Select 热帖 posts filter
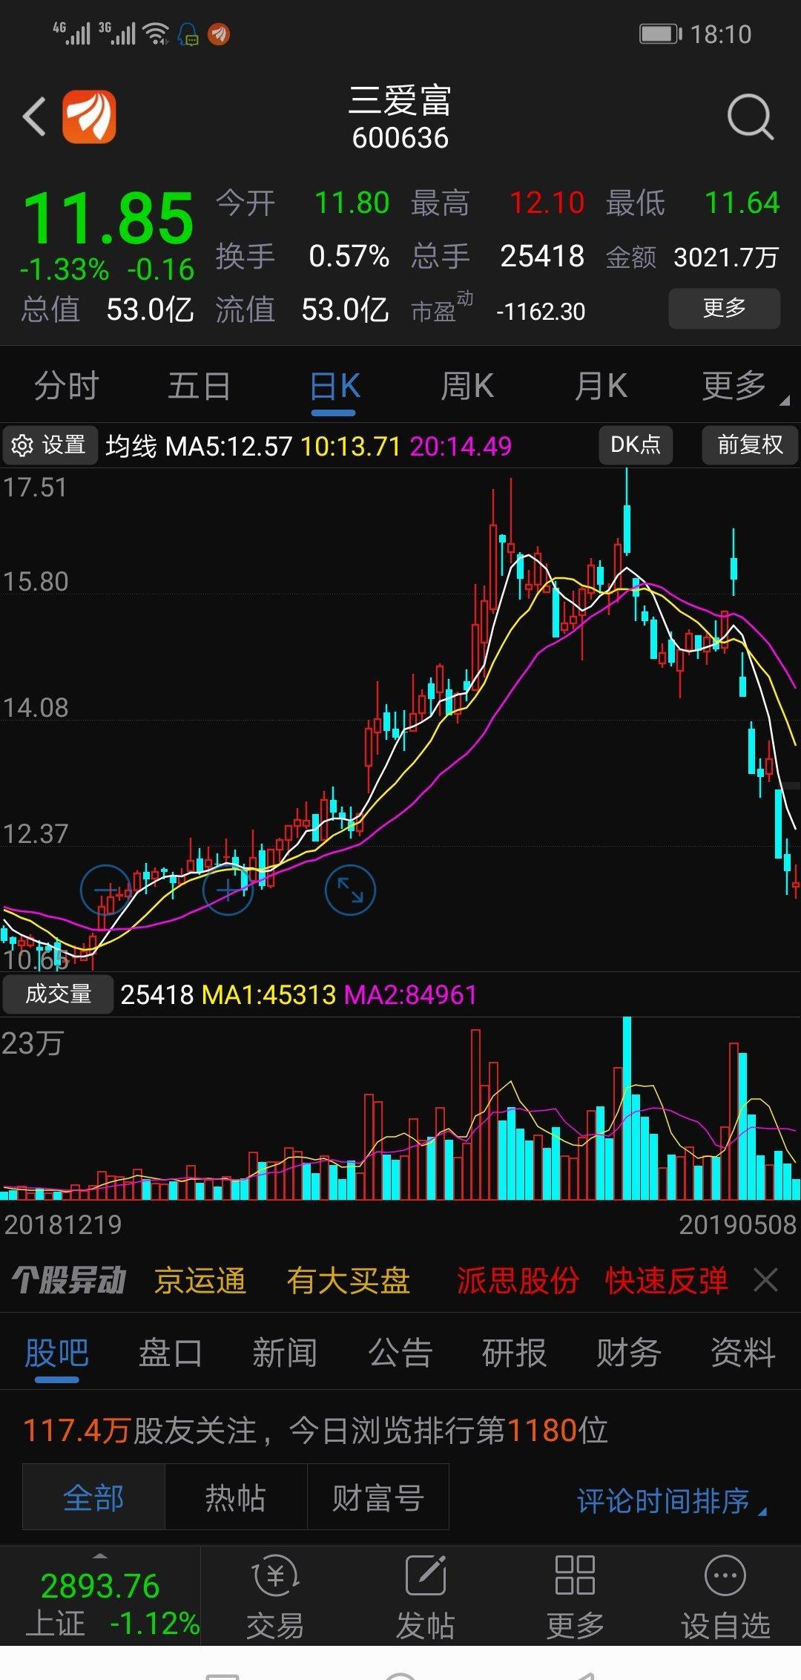Image resolution: width=801 pixels, height=1680 pixels. pos(236,1497)
